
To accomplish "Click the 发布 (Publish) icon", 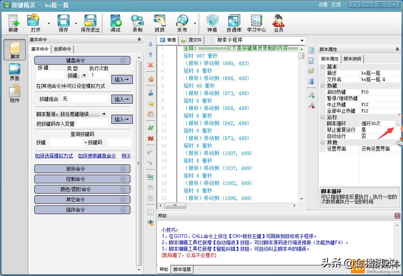I will [182, 22].
